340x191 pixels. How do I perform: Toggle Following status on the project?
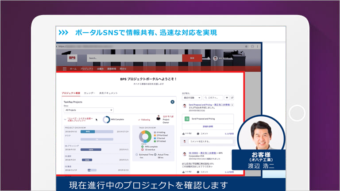(x=144, y=119)
